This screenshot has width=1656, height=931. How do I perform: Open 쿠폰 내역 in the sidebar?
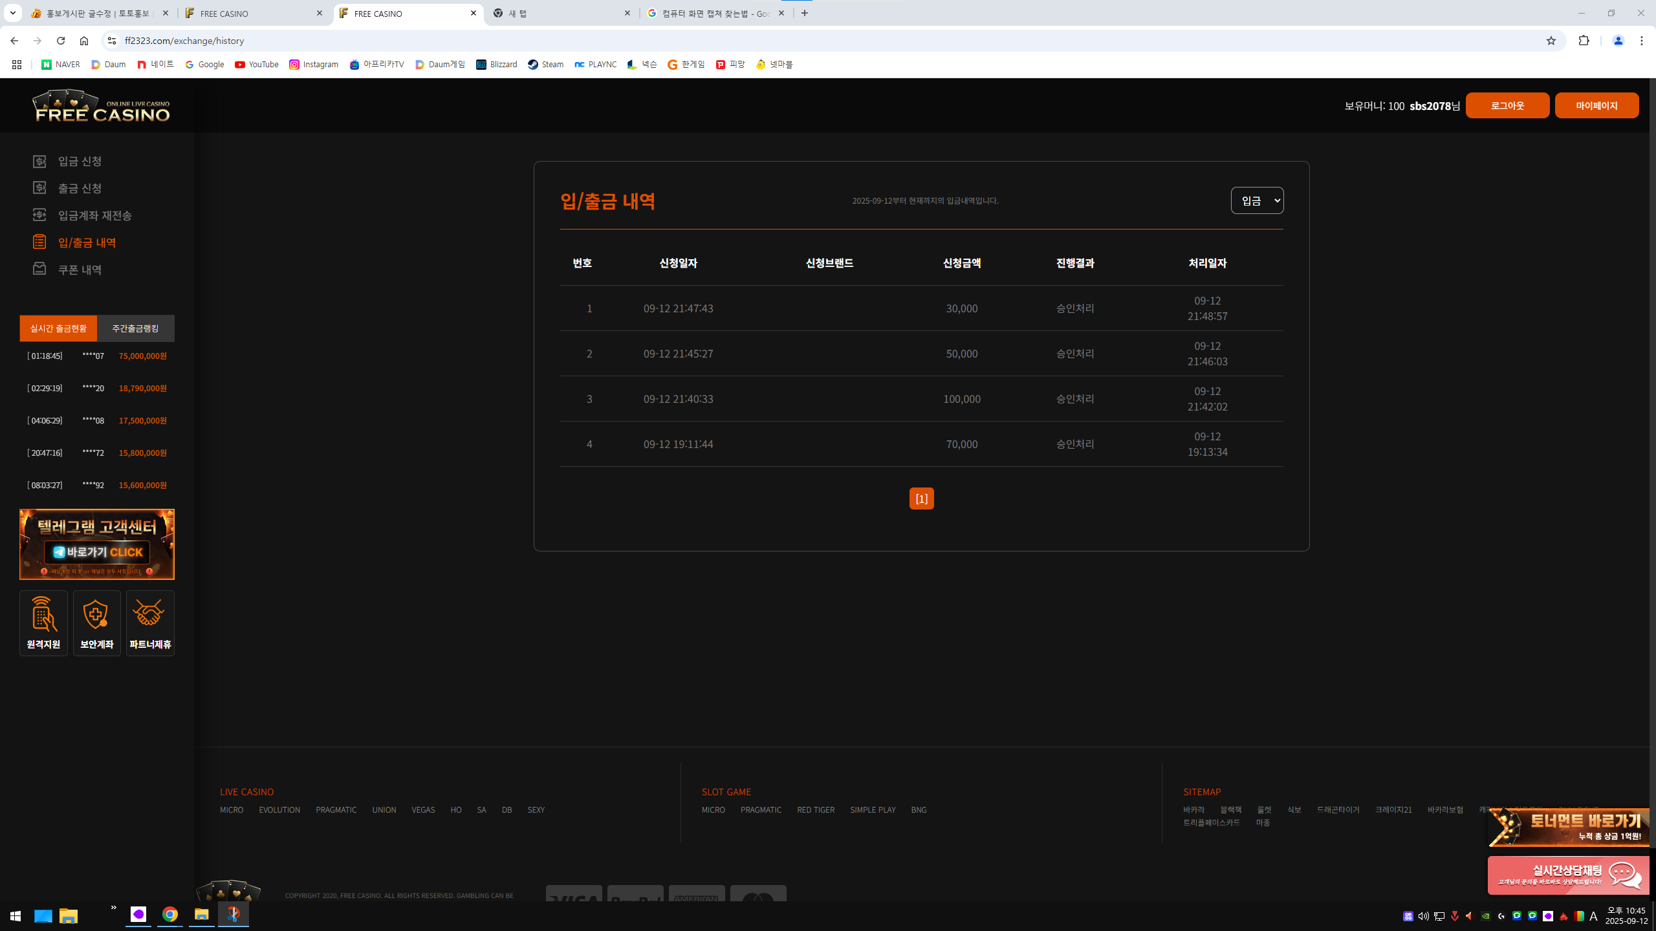click(x=80, y=270)
